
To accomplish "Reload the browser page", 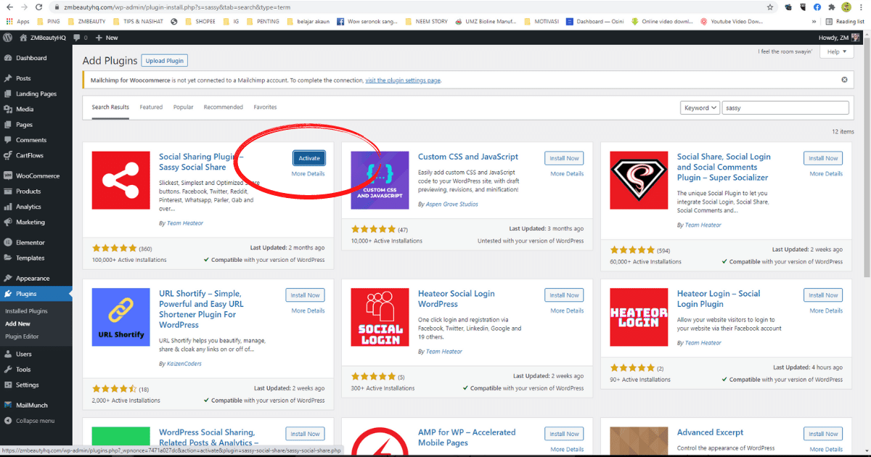I will (38, 7).
